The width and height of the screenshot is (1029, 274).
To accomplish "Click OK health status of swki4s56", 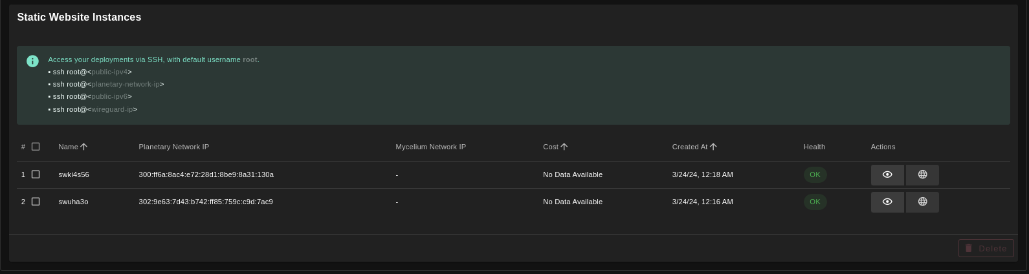I will 815,174.
